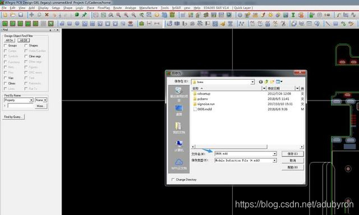Click the Save button in dialog
The height and width of the screenshot is (215, 359).
[293, 154]
